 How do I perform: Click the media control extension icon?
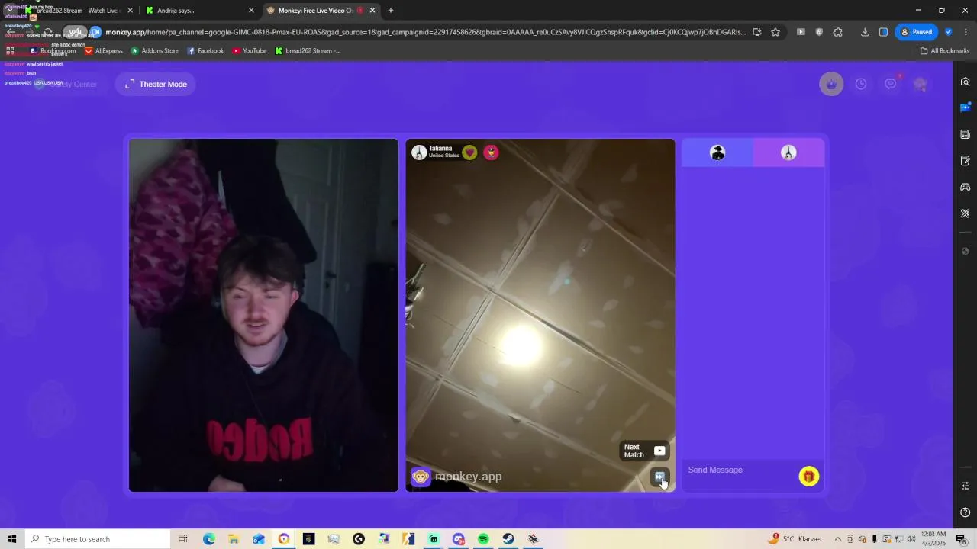pos(801,32)
